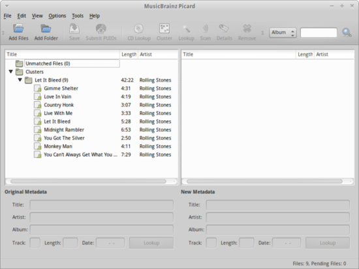Sort left pane by Length column header
359x269 pixels.
pos(129,54)
